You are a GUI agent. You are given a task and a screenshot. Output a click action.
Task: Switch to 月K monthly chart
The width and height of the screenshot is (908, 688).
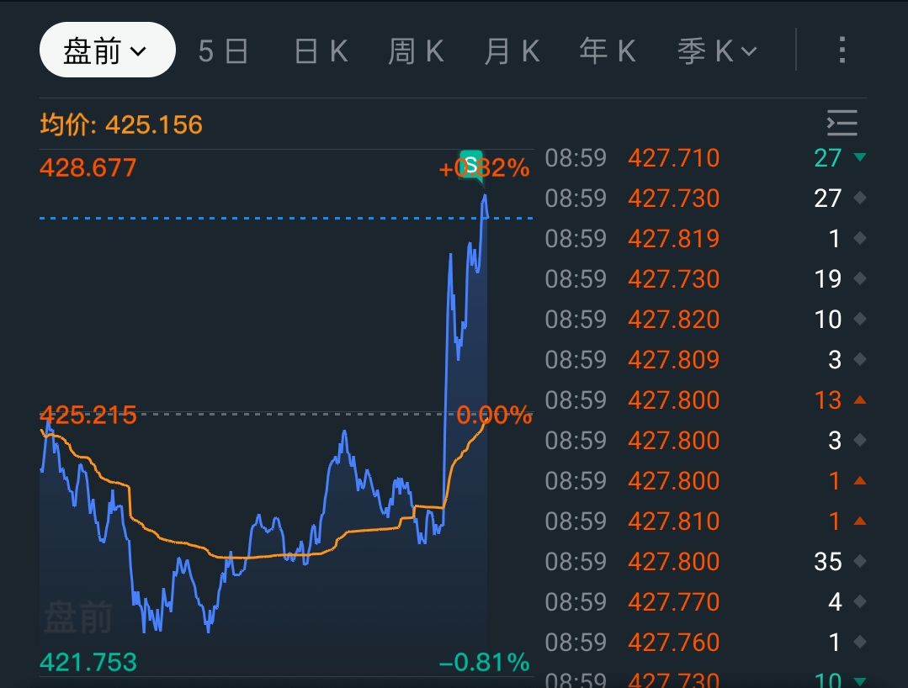(x=512, y=51)
